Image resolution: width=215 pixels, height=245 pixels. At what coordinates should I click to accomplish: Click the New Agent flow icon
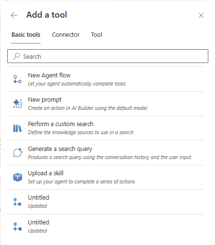(17, 79)
